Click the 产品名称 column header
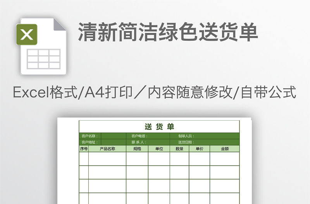 point(107,149)
